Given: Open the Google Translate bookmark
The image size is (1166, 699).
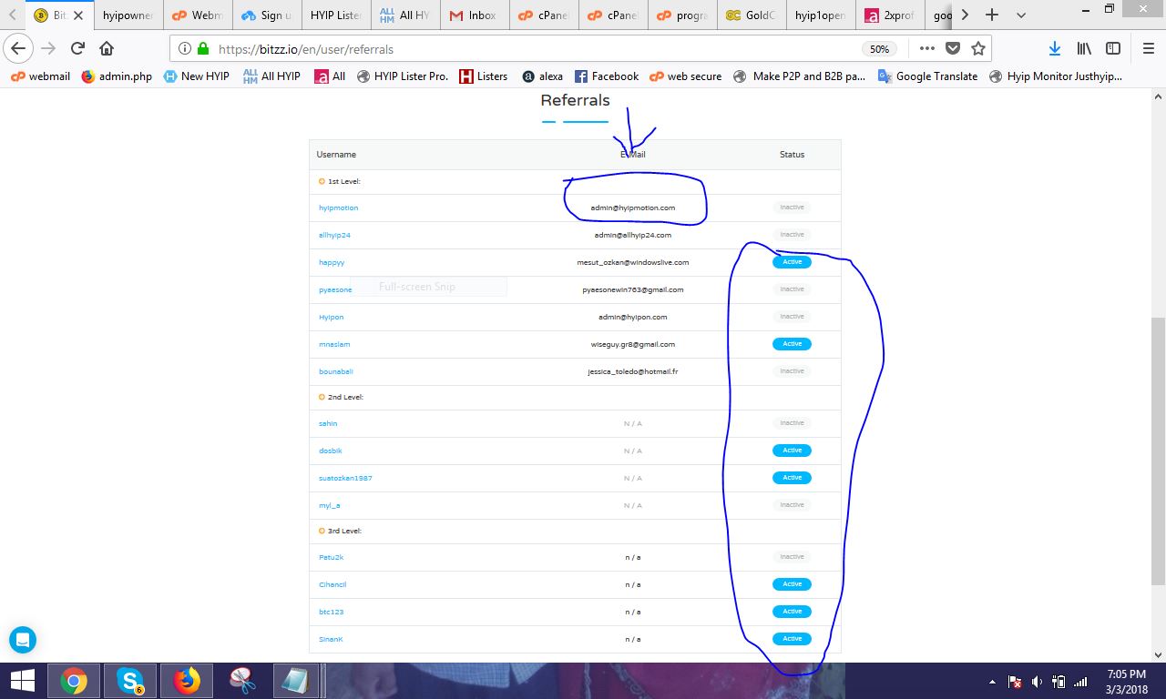Looking at the screenshot, I should (x=927, y=76).
